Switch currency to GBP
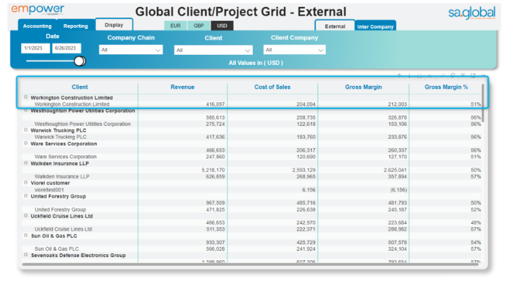The image size is (515, 284). [x=199, y=26]
